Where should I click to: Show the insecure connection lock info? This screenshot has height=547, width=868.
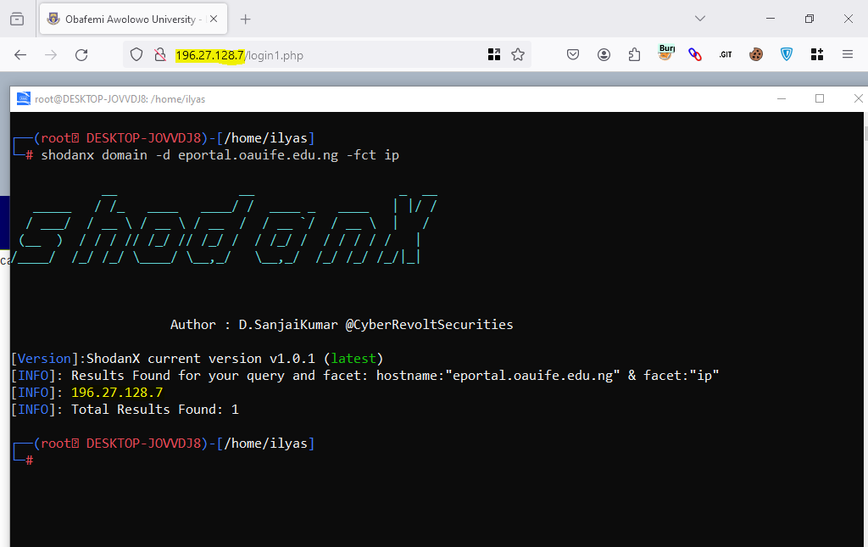(x=160, y=55)
